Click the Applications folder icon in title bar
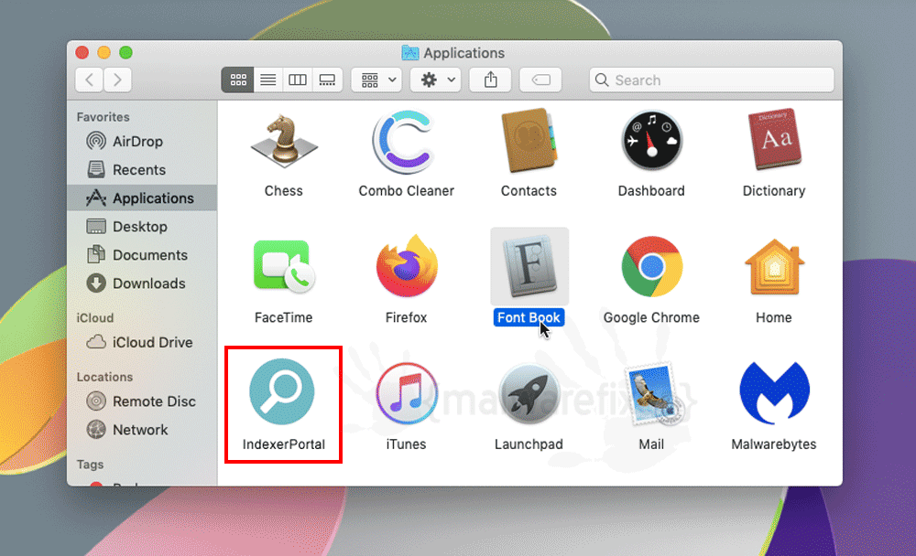Screen dimensions: 916x556 coord(410,53)
